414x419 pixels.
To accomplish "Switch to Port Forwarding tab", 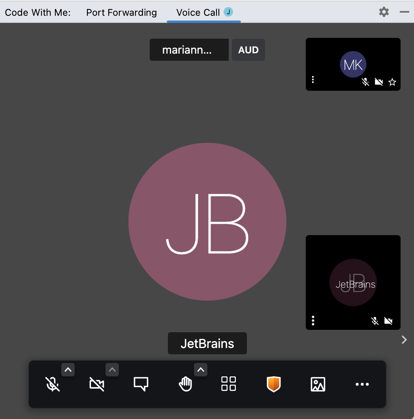I will point(122,13).
